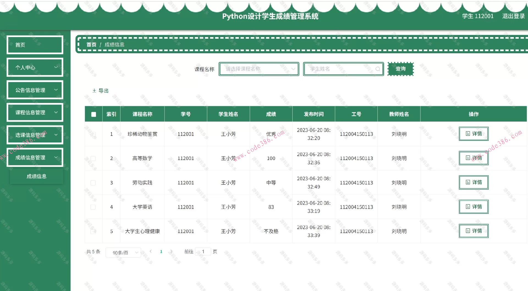Open 详情 document icon for 高等数学
Viewport: 528px width, 291px height.
click(468, 158)
